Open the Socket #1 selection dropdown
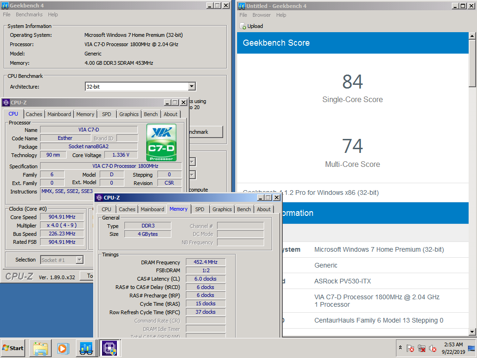The image size is (477, 358). [79, 260]
